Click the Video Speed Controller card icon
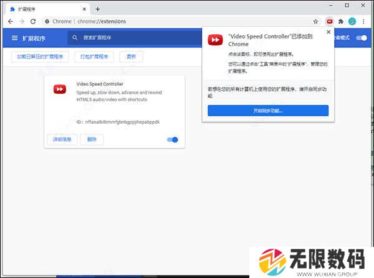Screen dimensions: 374x278 60,90
